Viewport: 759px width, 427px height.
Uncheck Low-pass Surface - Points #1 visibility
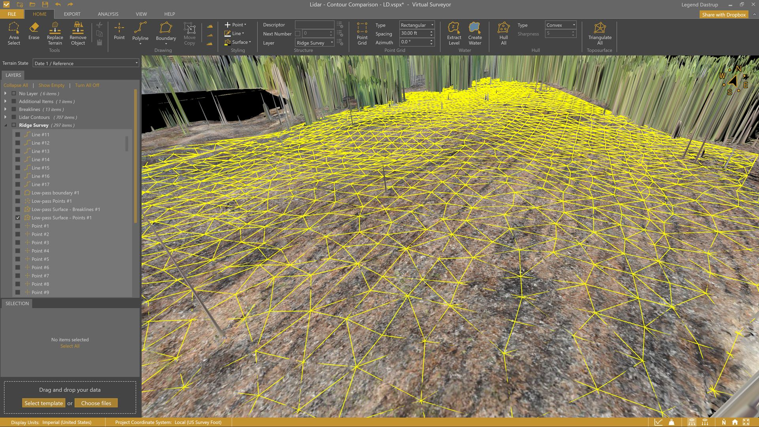pos(18,217)
